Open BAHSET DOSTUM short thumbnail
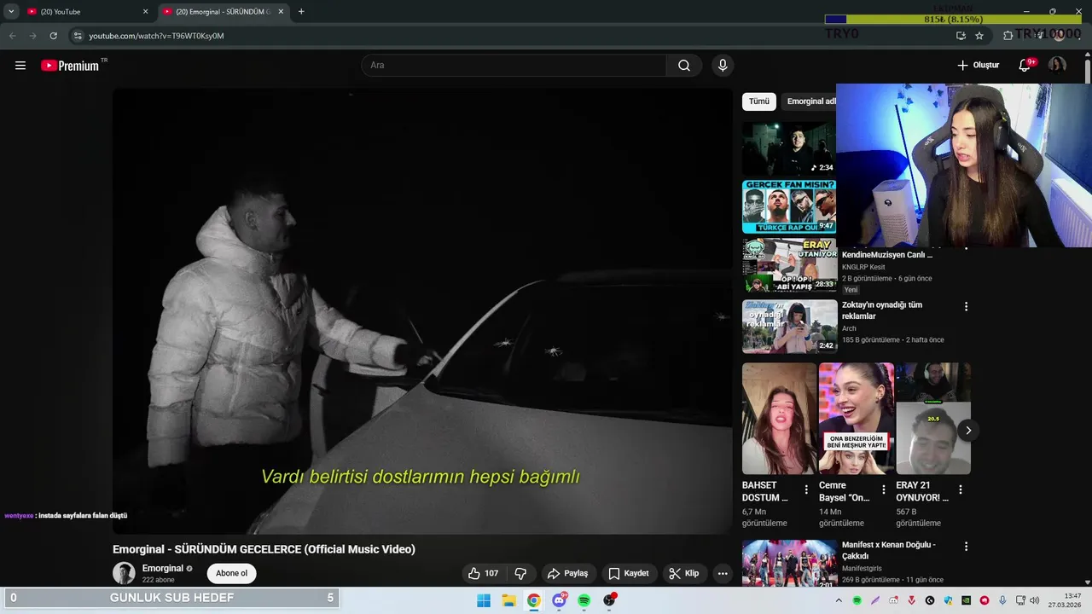 [x=779, y=419]
